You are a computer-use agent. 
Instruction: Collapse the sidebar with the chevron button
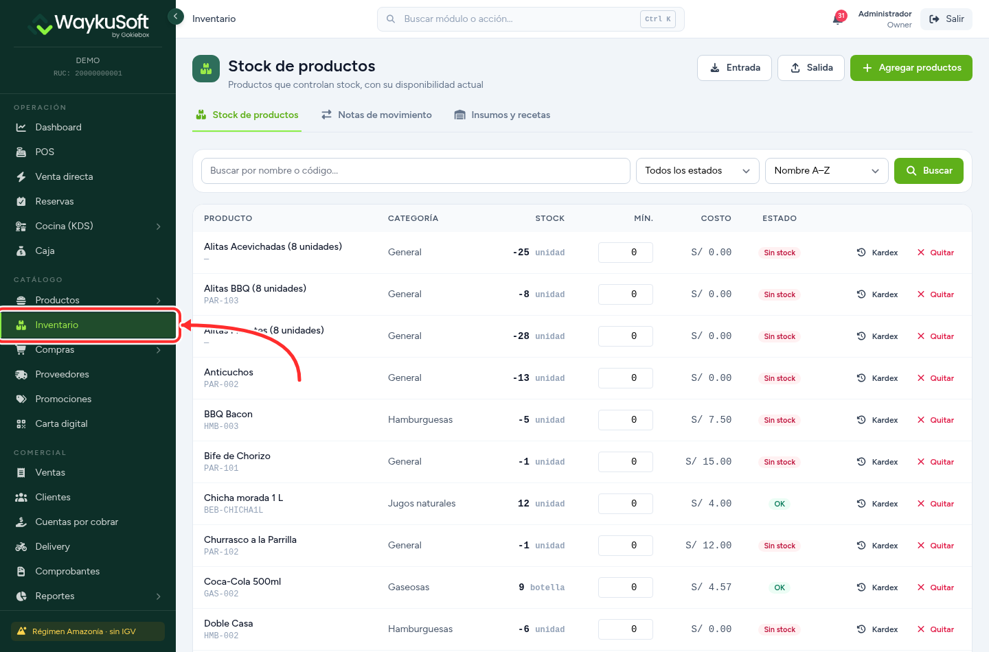click(x=176, y=16)
